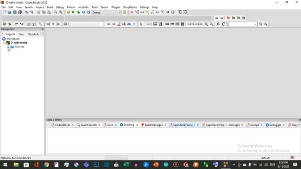Click the selection arrow tool icon
This screenshot has width=301, height=169.
pyautogui.click(x=141, y=24)
